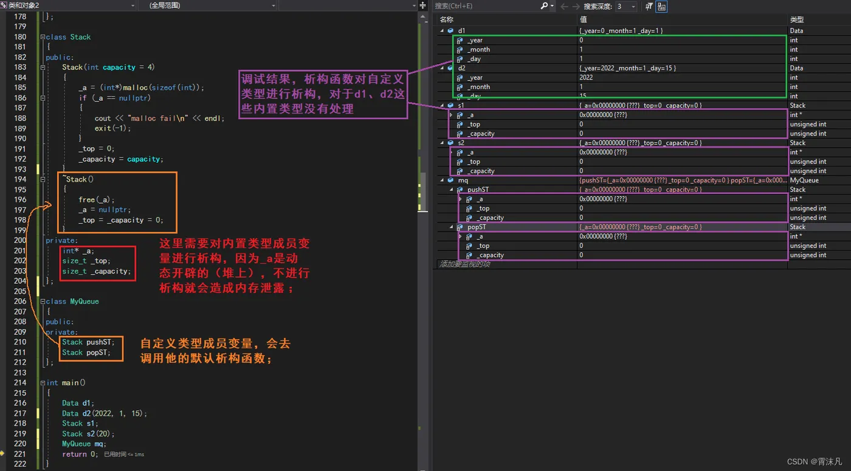Click the 已用时间 <= 1ms perf tip
Viewport: 851px width, 471px height.
pyautogui.click(x=124, y=454)
